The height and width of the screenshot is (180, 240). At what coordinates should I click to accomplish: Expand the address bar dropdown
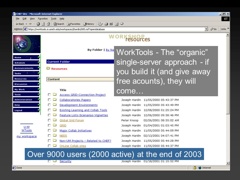tap(206, 29)
